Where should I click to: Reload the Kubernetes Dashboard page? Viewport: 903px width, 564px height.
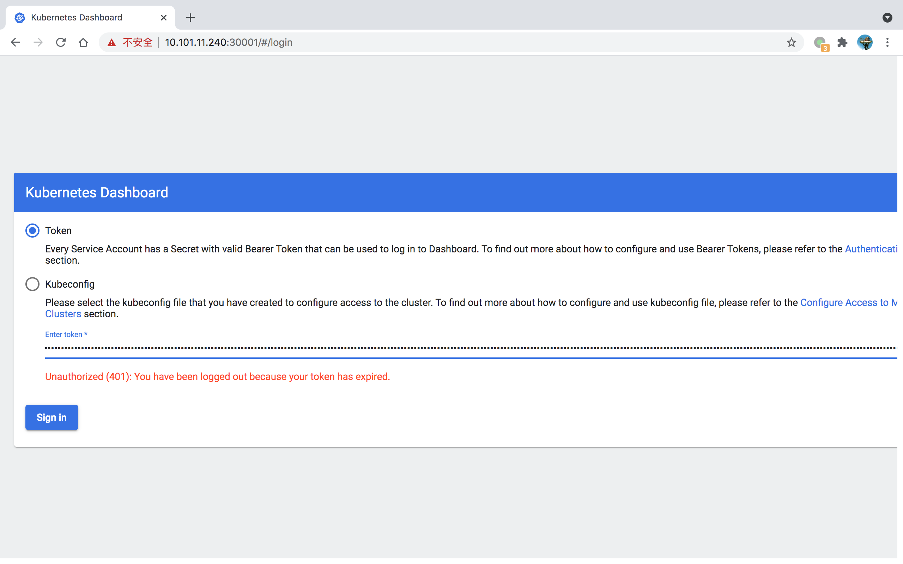tap(61, 43)
